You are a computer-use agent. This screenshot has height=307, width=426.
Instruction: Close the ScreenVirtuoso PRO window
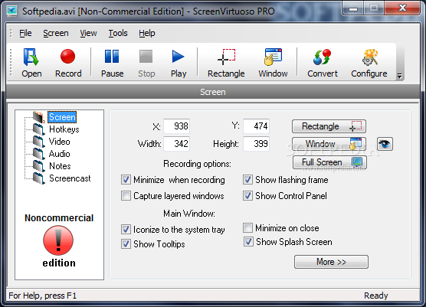click(x=403, y=8)
